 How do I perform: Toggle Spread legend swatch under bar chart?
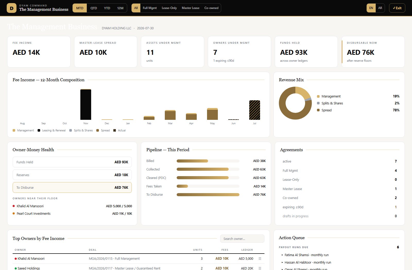pos(98,130)
